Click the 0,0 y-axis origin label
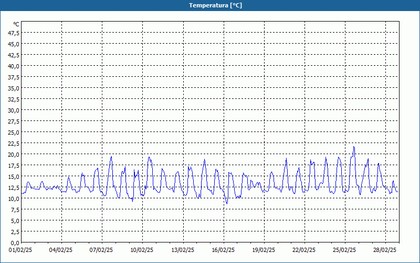The image size is (420, 263). point(15,242)
